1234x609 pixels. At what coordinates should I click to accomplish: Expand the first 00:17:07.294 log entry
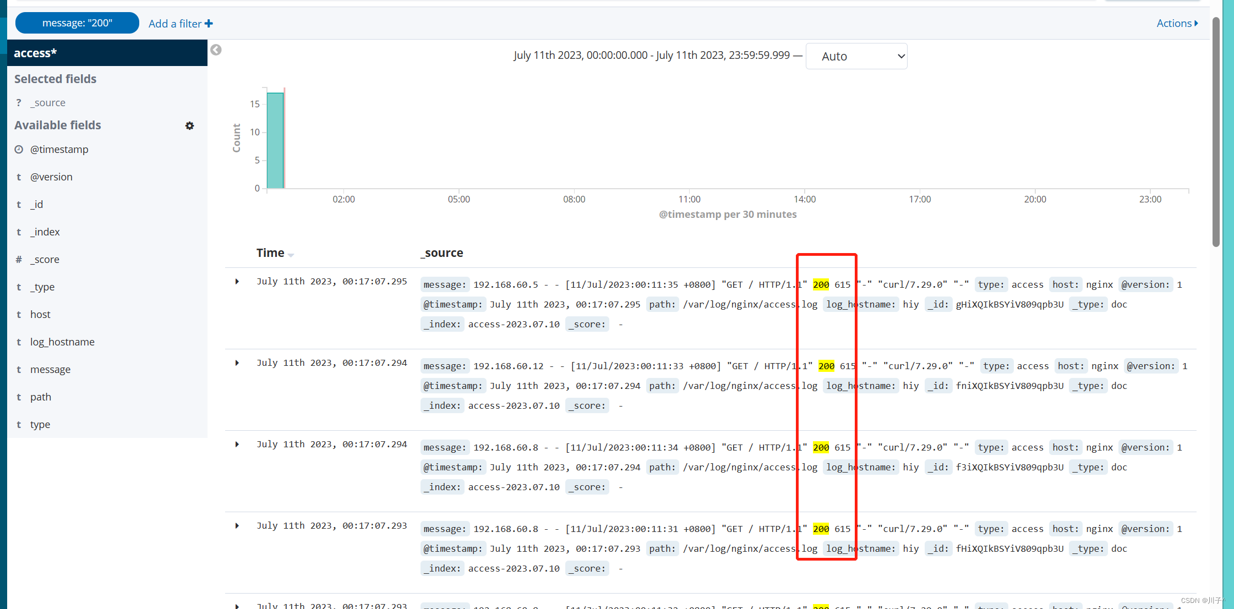[237, 363]
